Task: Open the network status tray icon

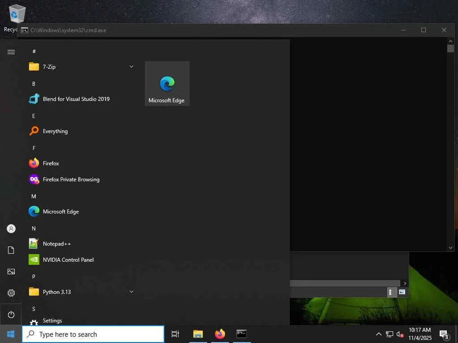Action: 390,334
